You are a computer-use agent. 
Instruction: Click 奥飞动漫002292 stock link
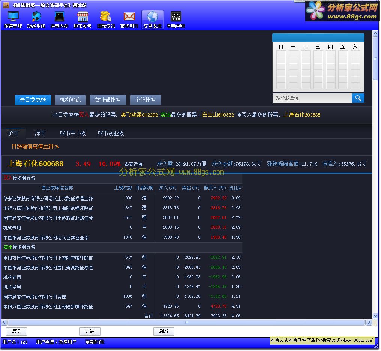pyautogui.click(x=139, y=115)
